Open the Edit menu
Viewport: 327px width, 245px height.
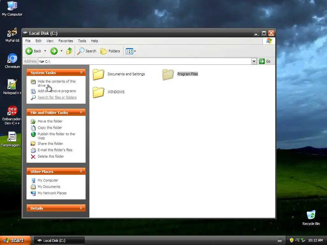coord(38,41)
